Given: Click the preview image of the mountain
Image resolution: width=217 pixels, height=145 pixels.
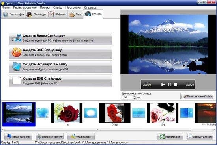Looking at the screenshot, I should 168,45.
